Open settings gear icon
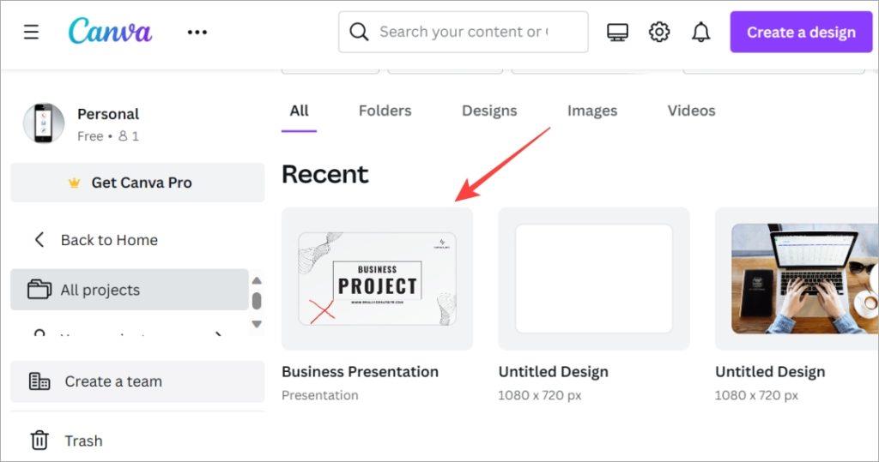Screen dimensions: 879x462 coord(659,32)
